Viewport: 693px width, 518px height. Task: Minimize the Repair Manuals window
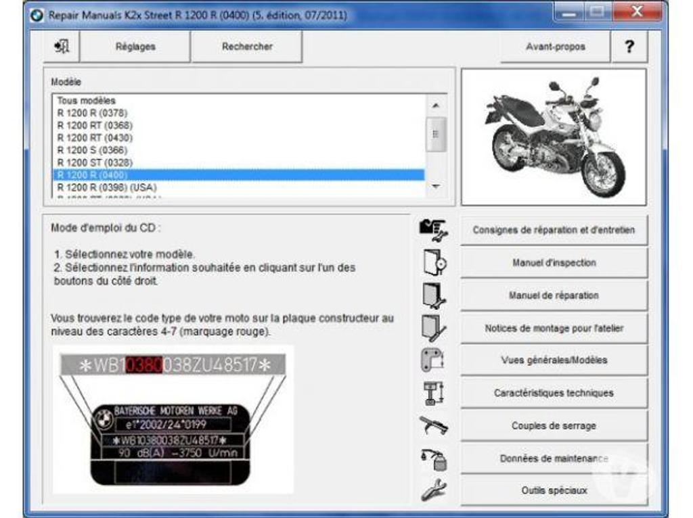pos(568,12)
